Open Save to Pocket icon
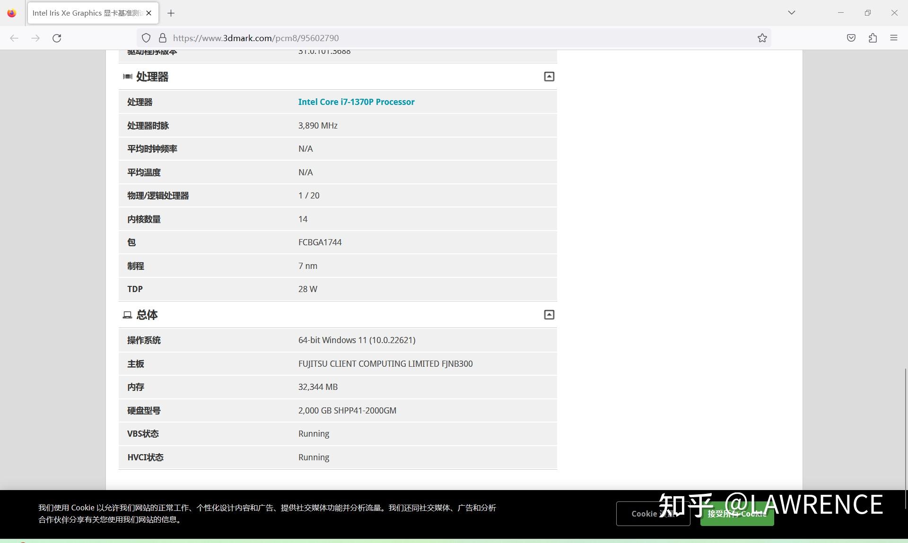This screenshot has width=908, height=543. pyautogui.click(x=851, y=38)
